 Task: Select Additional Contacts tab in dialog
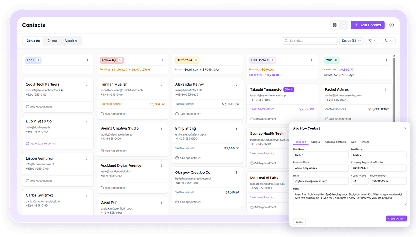point(335,142)
